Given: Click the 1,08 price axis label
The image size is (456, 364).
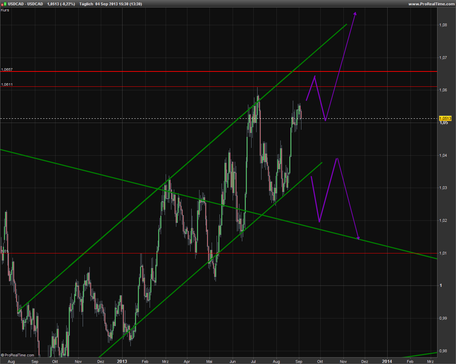Looking at the screenshot, I should click(443, 25).
